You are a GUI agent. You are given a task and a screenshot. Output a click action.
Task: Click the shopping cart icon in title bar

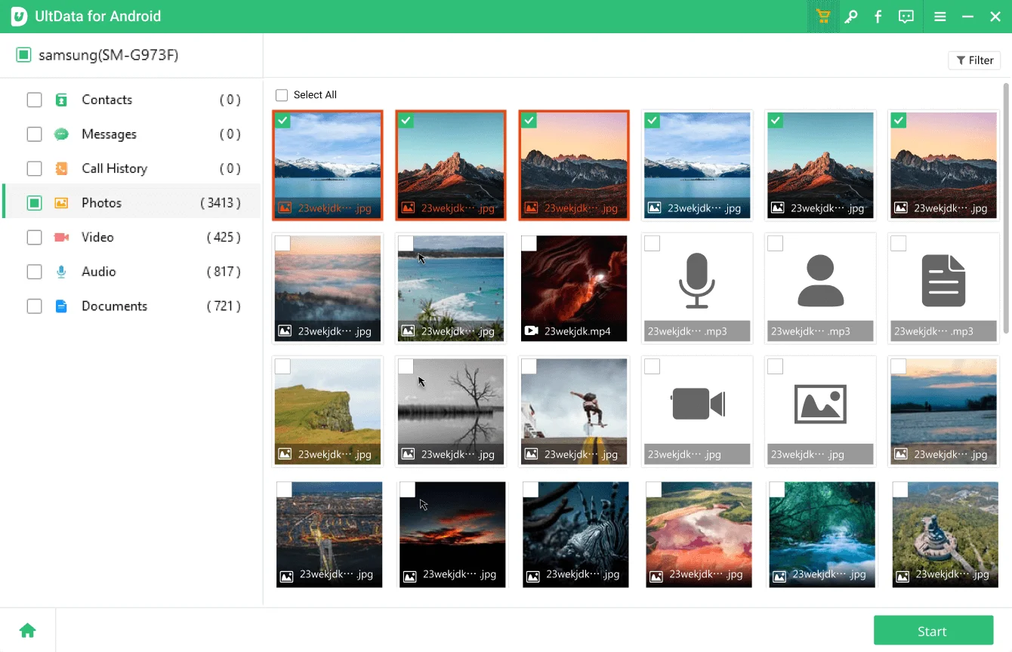pyautogui.click(x=823, y=17)
